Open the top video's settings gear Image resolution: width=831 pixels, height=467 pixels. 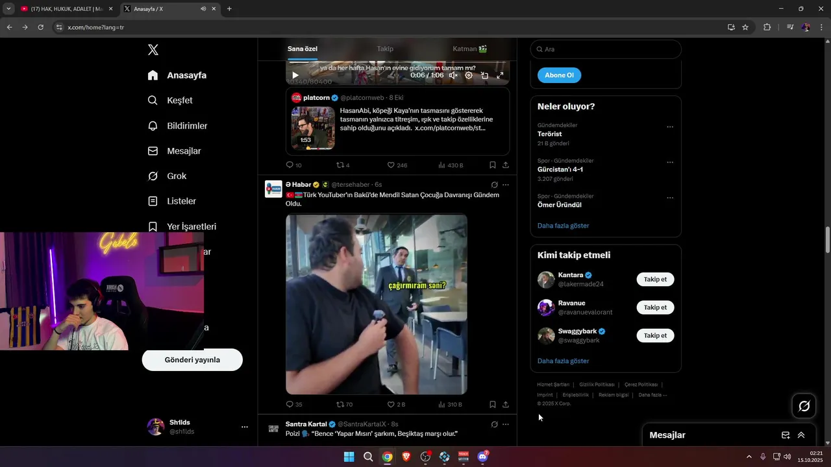[x=469, y=75]
